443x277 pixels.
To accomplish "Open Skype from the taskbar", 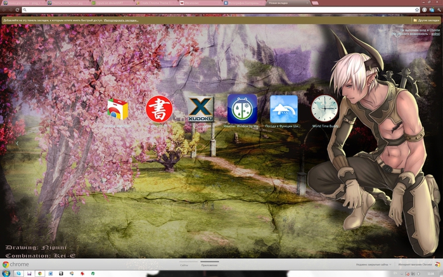I will click(18, 273).
